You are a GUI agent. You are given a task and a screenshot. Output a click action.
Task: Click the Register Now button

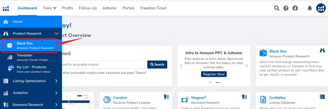click(214, 74)
